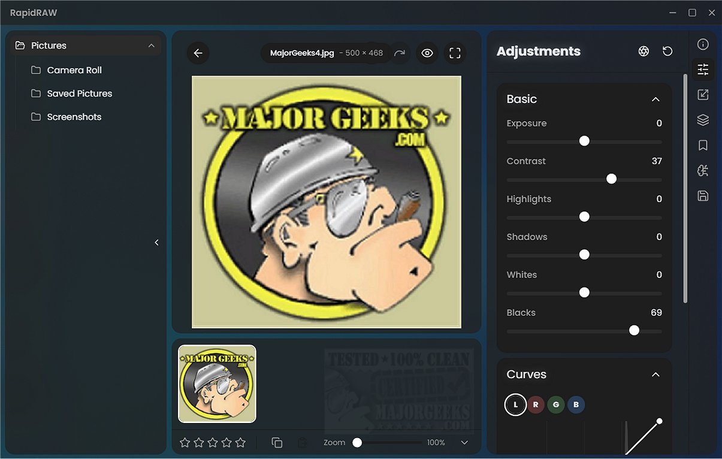Collapse the Basic section

click(655, 99)
